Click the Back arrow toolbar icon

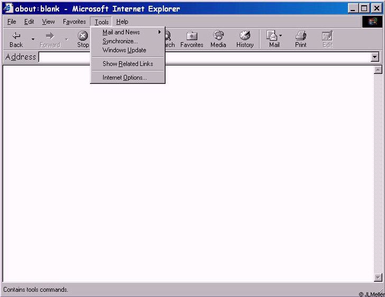pyautogui.click(x=16, y=36)
